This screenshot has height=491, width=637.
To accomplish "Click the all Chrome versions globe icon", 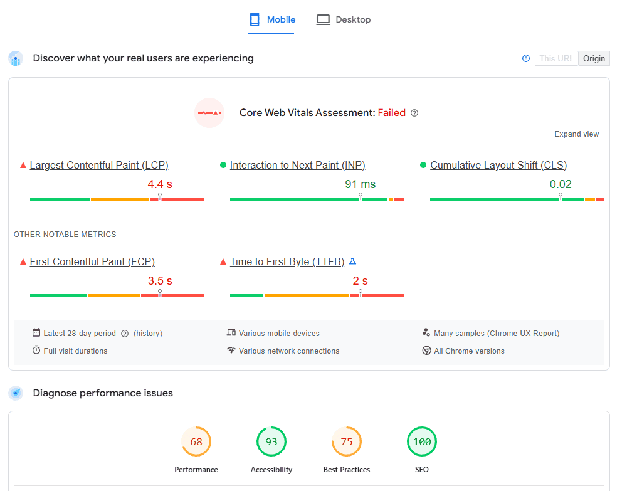I will coord(426,351).
